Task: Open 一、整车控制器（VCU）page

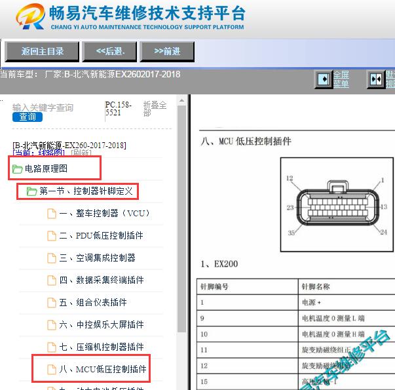Action: [105, 213]
